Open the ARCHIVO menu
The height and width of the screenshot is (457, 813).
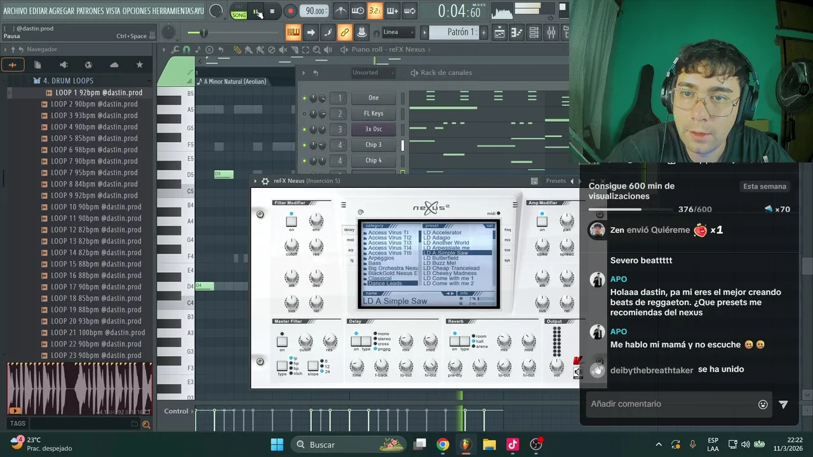pos(16,11)
